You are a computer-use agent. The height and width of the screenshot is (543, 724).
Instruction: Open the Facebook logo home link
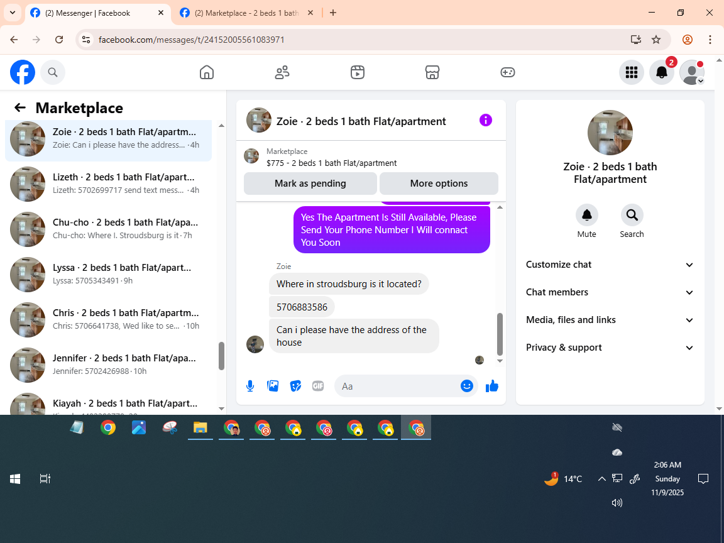coord(23,72)
